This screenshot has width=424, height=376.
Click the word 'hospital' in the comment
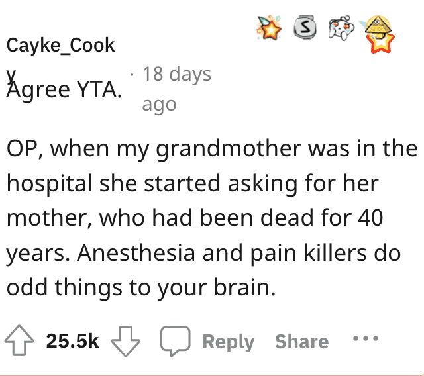coord(50,184)
